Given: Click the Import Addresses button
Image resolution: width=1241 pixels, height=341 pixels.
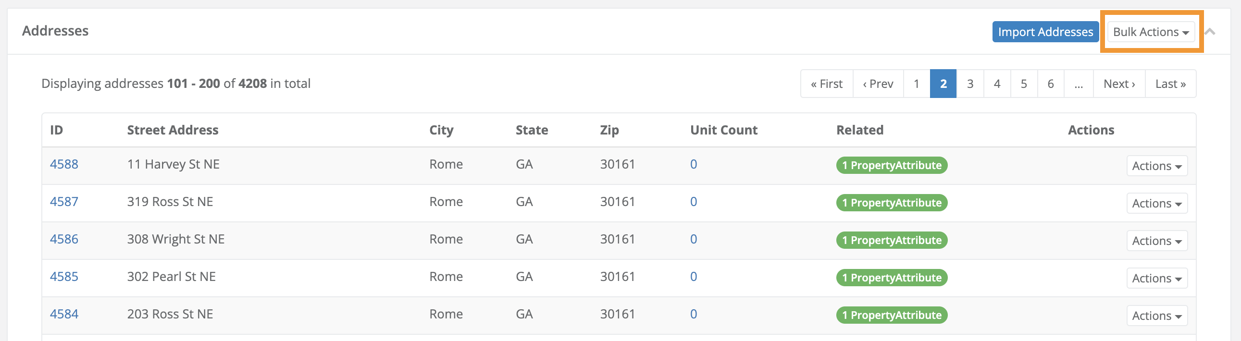Looking at the screenshot, I should click(1045, 32).
